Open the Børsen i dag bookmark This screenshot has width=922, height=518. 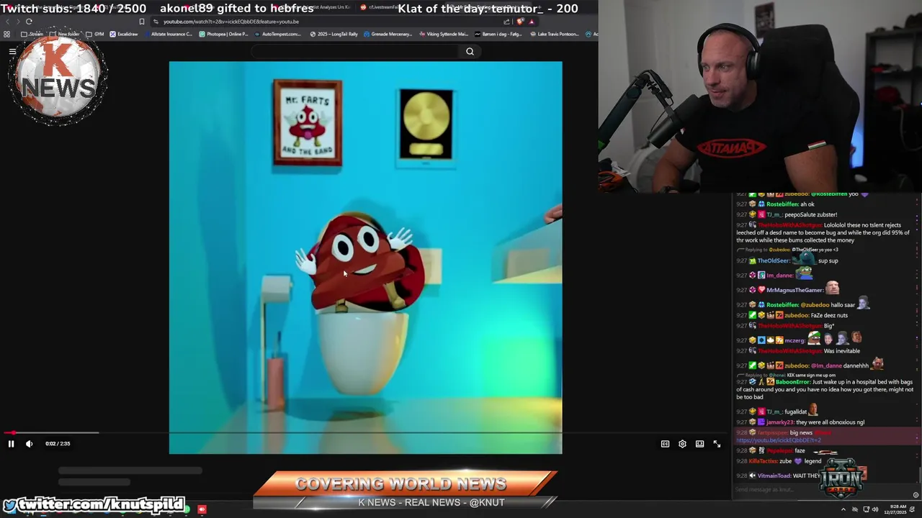point(498,34)
